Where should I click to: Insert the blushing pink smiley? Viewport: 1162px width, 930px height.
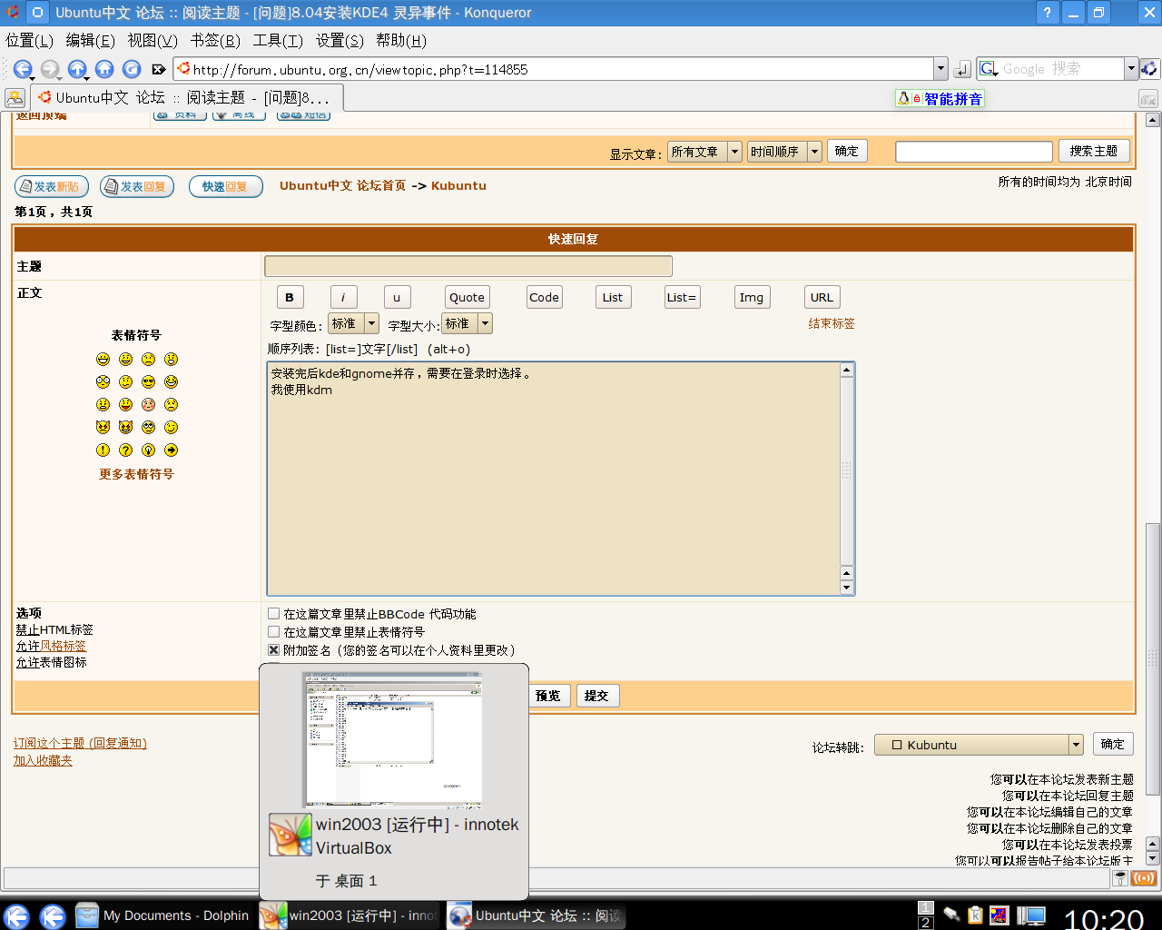tap(148, 405)
